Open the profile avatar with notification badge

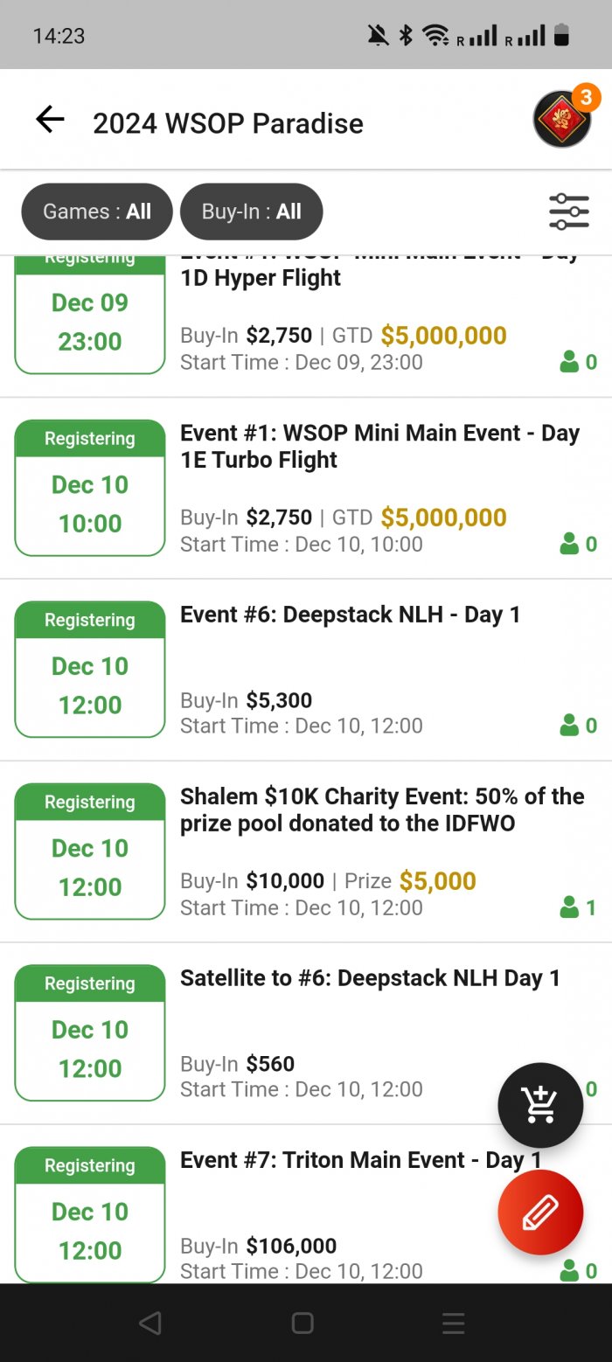562,120
